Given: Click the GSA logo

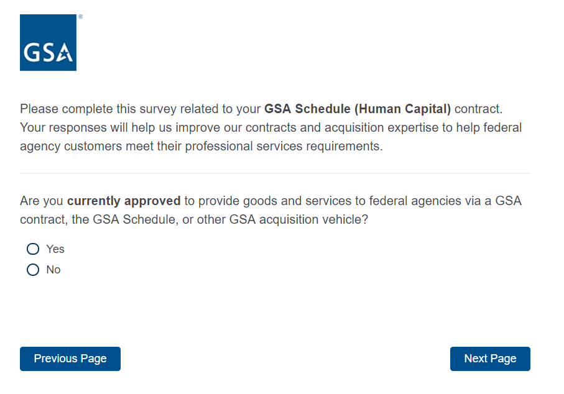Looking at the screenshot, I should click(x=48, y=42).
